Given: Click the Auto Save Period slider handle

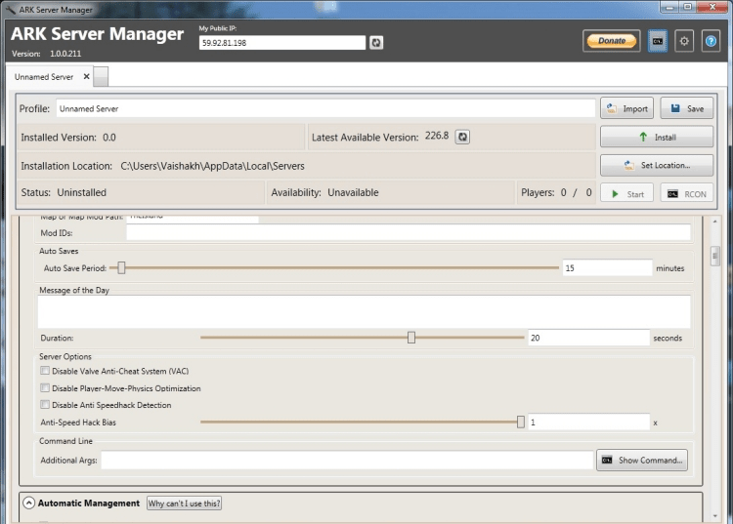Looking at the screenshot, I should pos(121,267).
